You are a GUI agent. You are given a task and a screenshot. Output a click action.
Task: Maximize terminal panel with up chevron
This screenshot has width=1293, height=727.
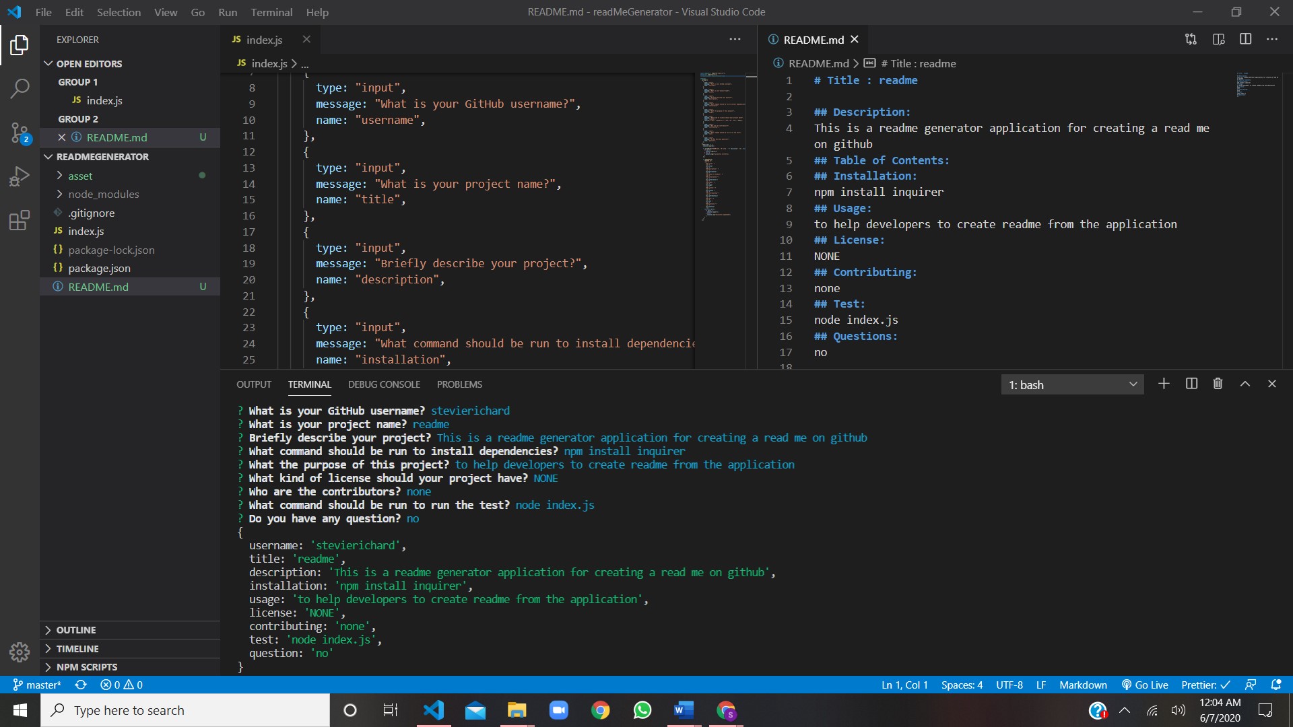click(1245, 384)
